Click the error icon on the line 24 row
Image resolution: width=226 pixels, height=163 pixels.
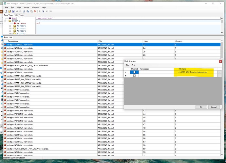pos(5,48)
